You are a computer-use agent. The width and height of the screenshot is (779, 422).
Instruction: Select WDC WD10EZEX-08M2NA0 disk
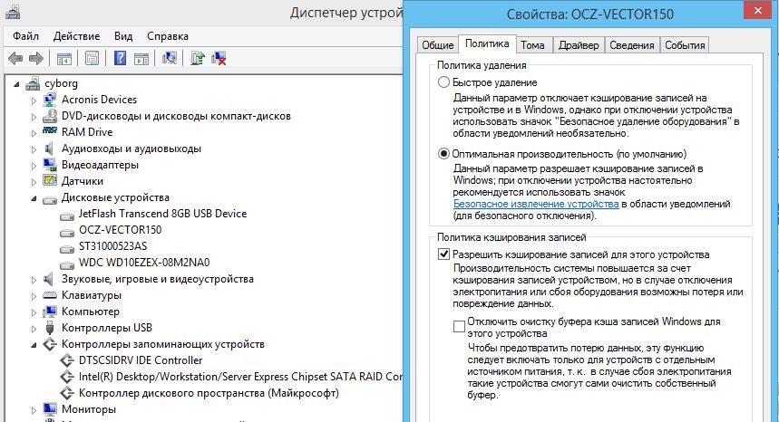(144, 263)
